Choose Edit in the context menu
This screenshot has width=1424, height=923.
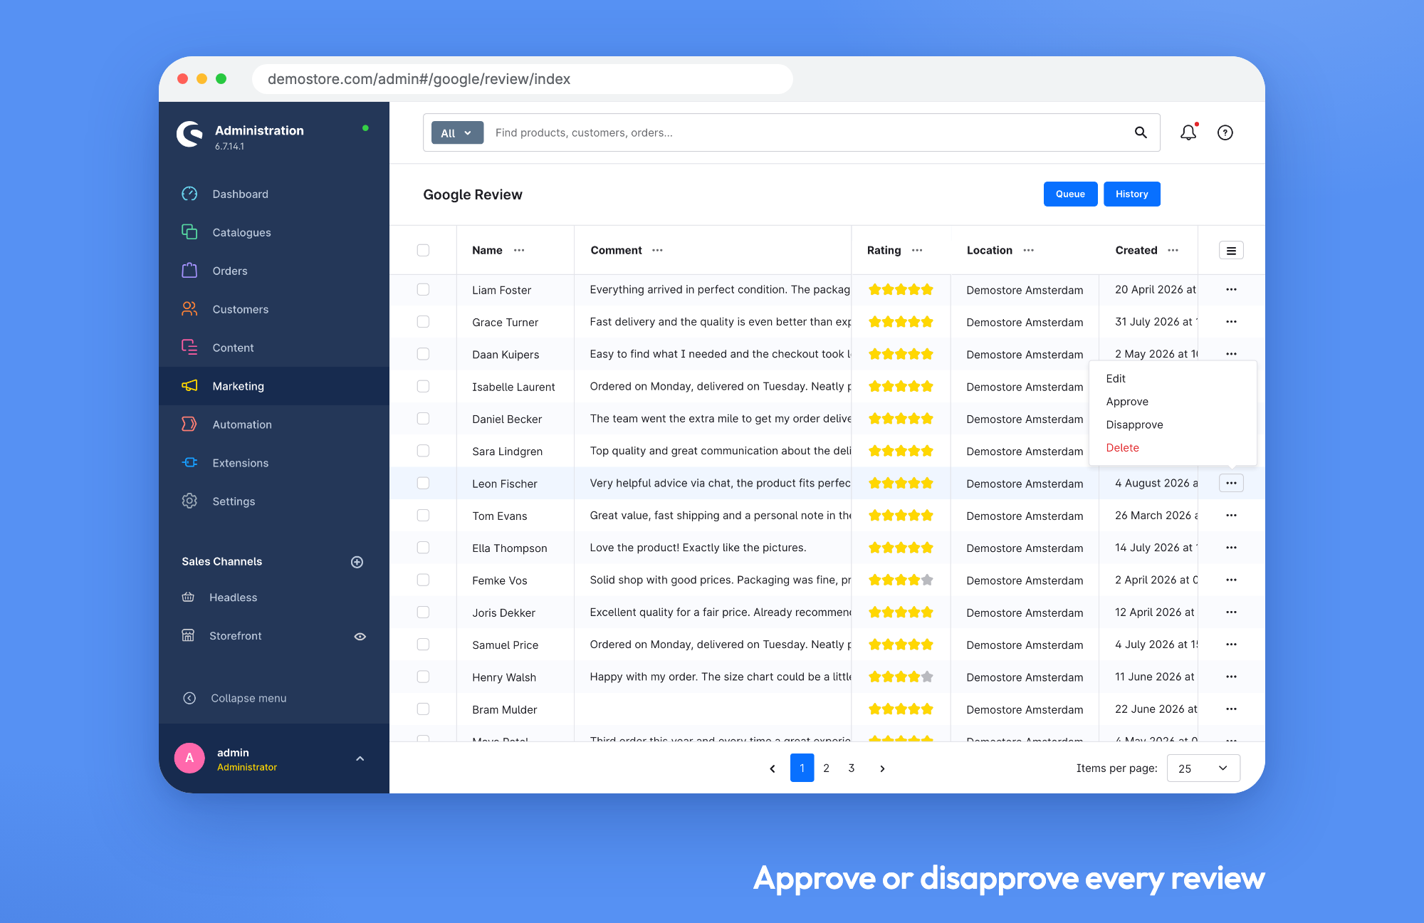point(1116,379)
